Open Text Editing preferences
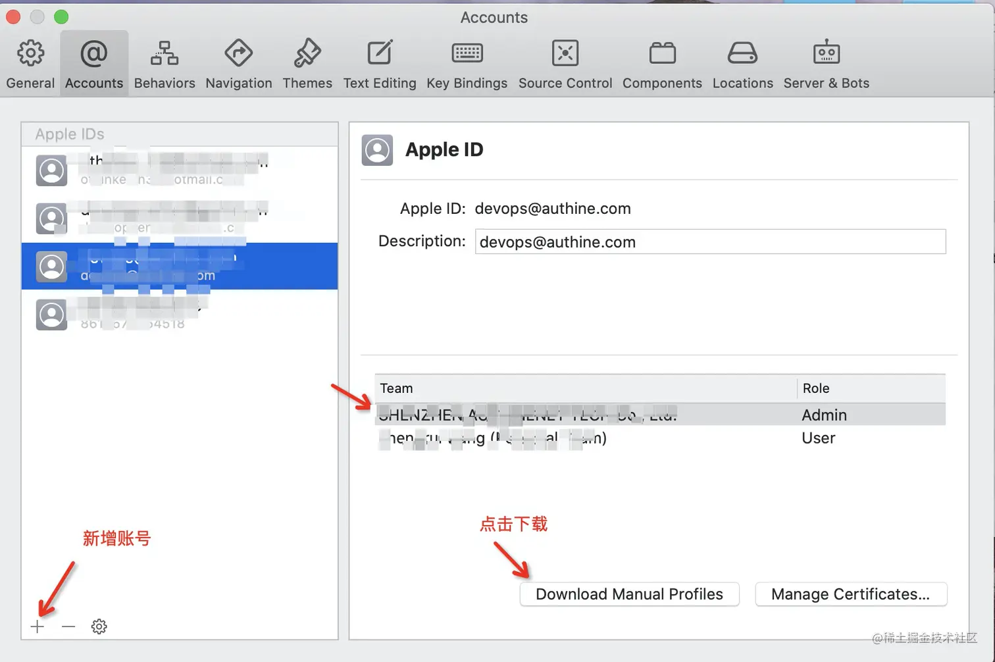The image size is (995, 662). coord(380,64)
